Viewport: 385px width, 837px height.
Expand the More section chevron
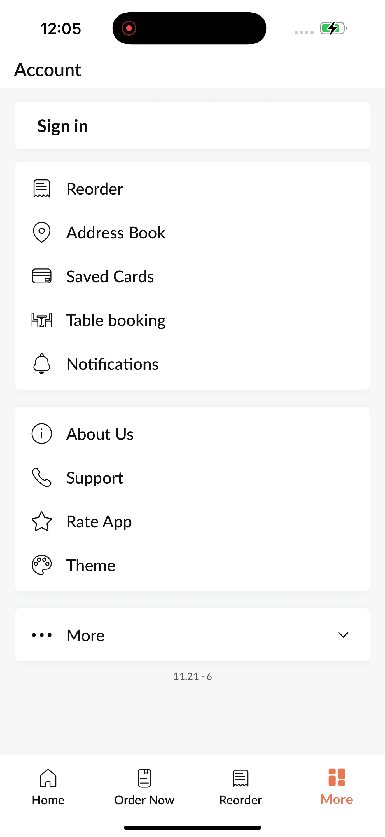coord(343,635)
